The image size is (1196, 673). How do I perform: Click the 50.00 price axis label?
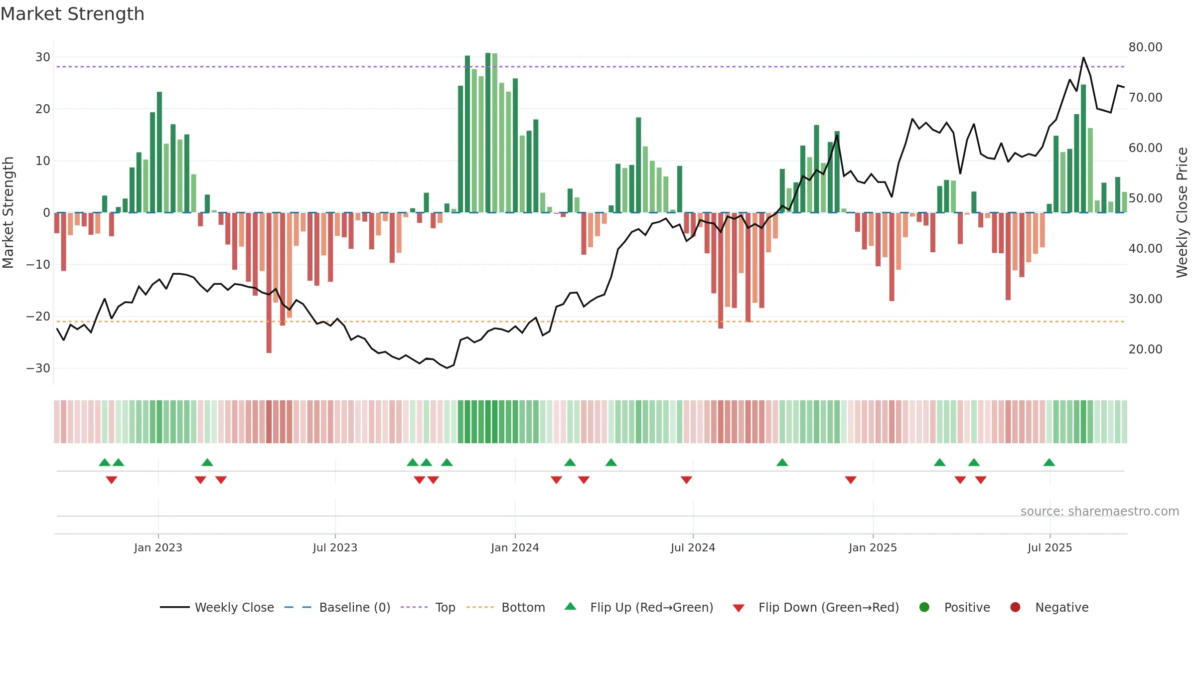(x=1145, y=198)
